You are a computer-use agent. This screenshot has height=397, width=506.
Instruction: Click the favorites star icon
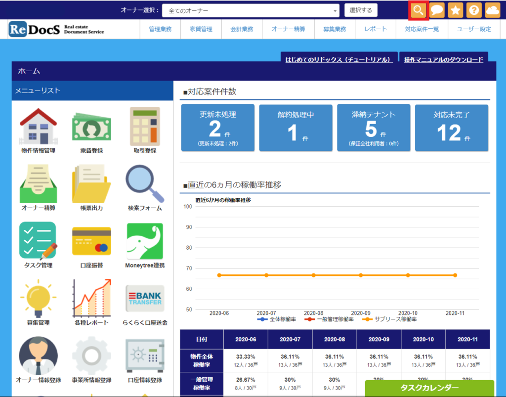coord(455,10)
